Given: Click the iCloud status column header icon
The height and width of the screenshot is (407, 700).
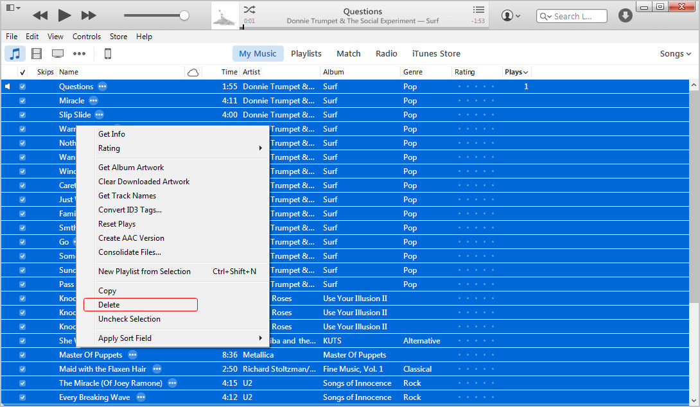Looking at the screenshot, I should click(x=193, y=73).
